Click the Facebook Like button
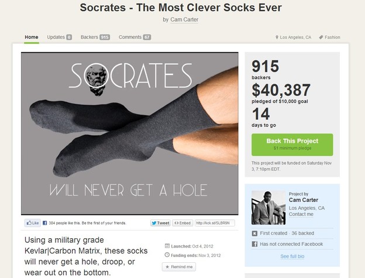The width and height of the screenshot is (365, 278). click(x=33, y=223)
